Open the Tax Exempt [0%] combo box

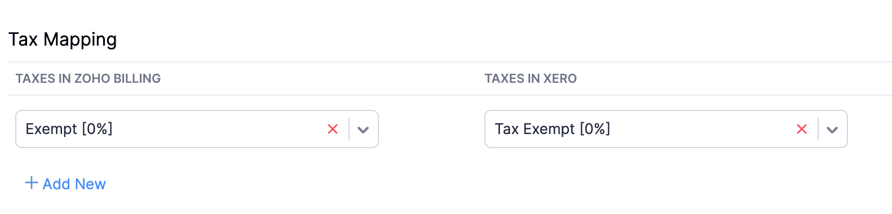pos(666,129)
